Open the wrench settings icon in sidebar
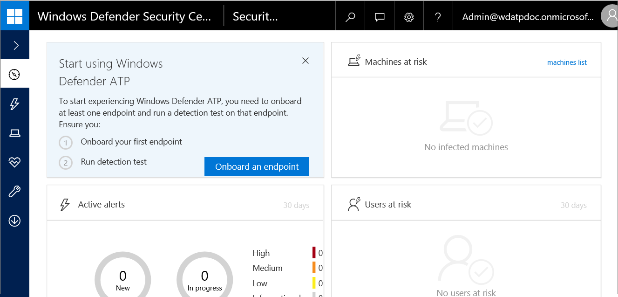 click(x=15, y=192)
